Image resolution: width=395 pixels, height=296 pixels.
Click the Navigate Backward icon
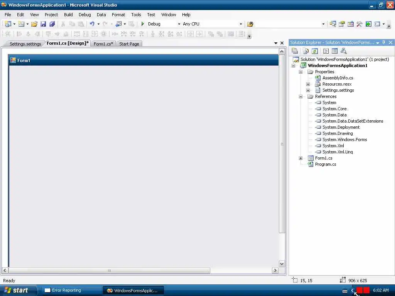pos(118,24)
